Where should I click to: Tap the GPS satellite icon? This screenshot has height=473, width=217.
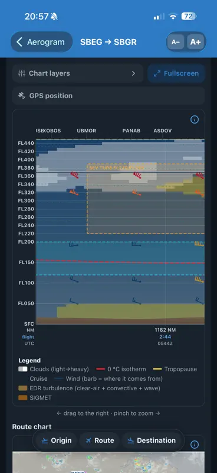21,96
